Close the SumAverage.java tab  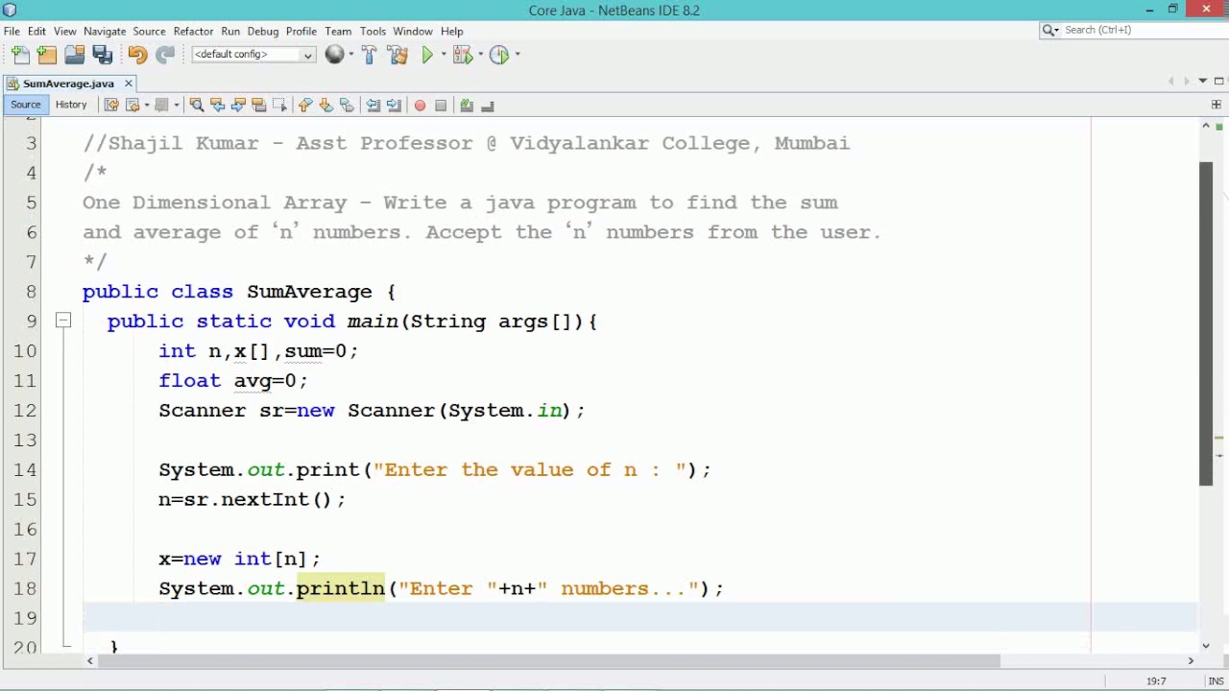coord(128,83)
